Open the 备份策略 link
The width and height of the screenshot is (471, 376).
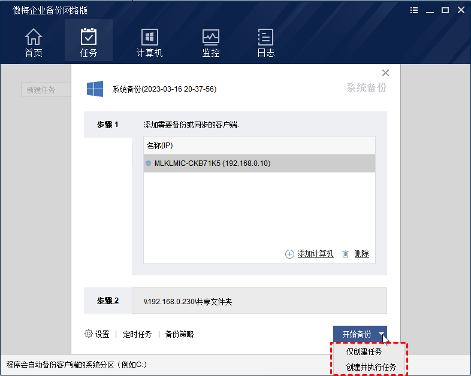[179, 334]
